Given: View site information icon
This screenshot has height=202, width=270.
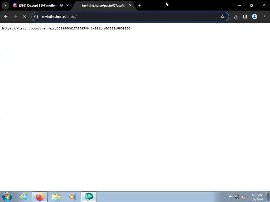Looking at the screenshot, I should point(36,17).
